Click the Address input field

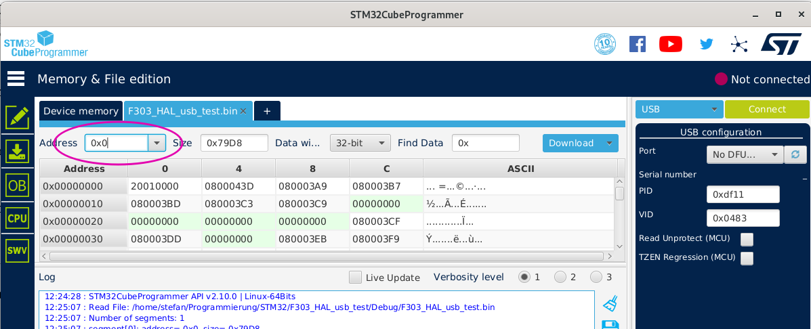[117, 143]
